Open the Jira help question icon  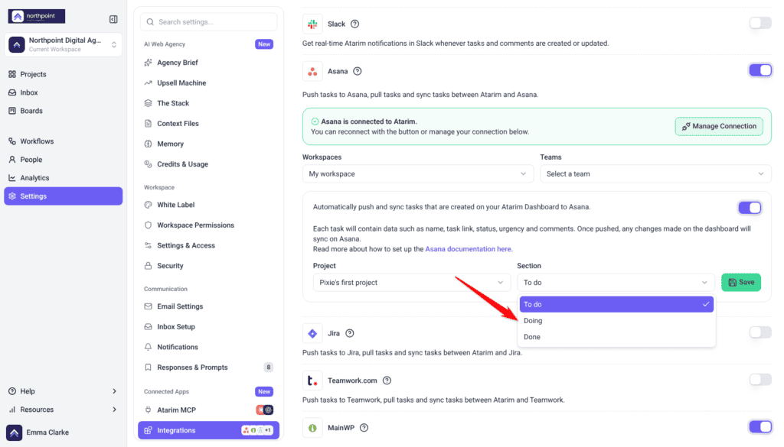click(x=350, y=333)
